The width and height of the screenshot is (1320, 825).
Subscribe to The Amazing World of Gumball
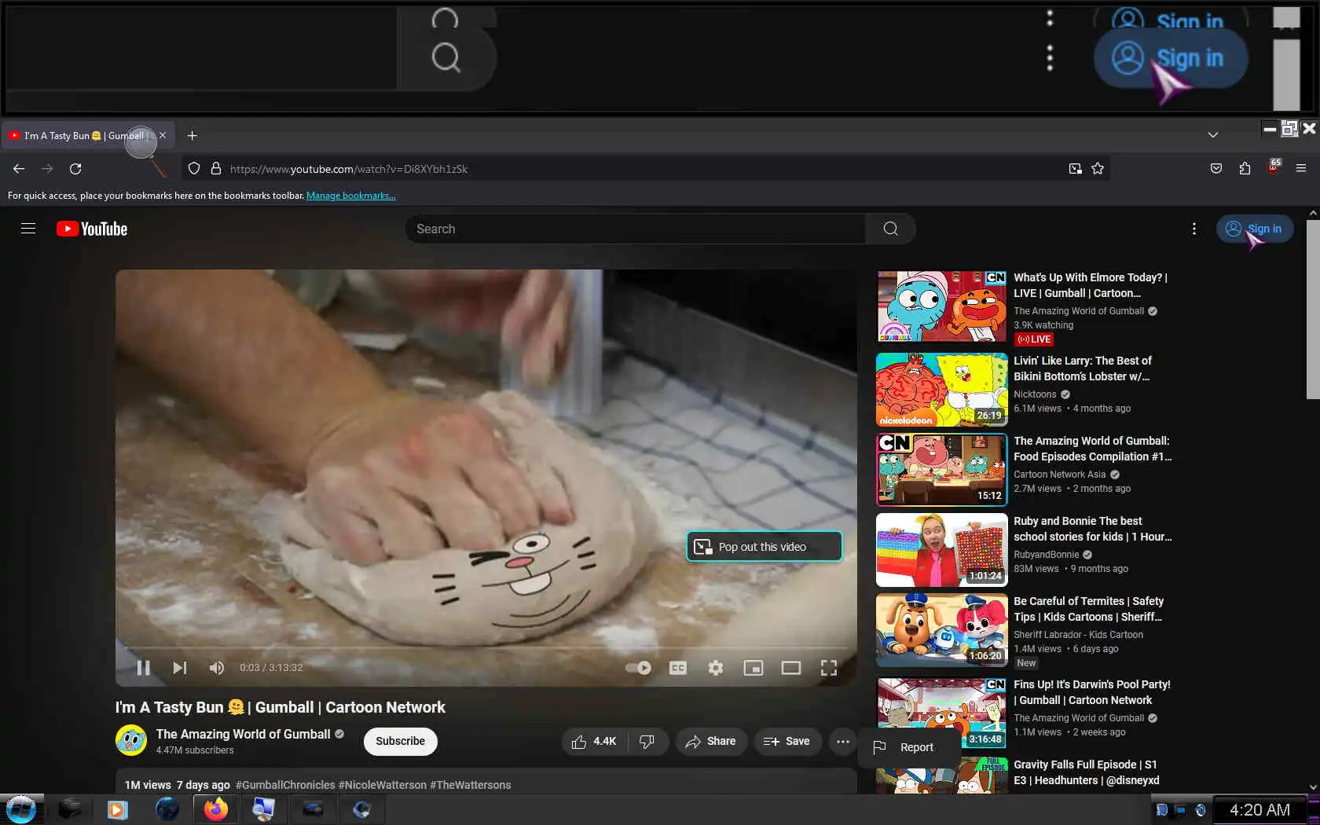tap(400, 741)
